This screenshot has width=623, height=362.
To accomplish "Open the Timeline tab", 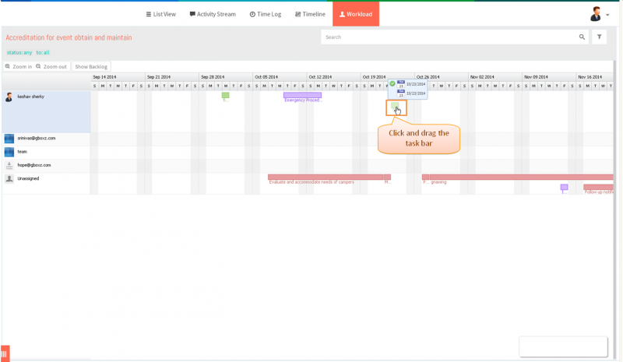I will pyautogui.click(x=310, y=14).
